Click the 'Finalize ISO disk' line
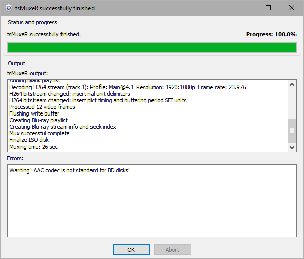 pos(29,140)
